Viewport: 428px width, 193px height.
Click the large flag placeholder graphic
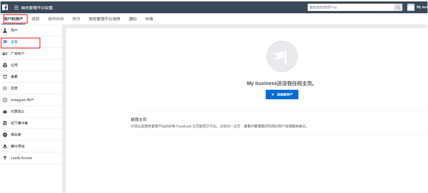pyautogui.click(x=282, y=57)
